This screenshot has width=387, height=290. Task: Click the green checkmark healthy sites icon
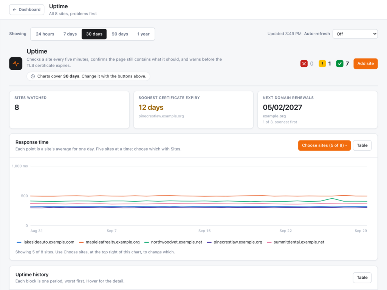340,63
